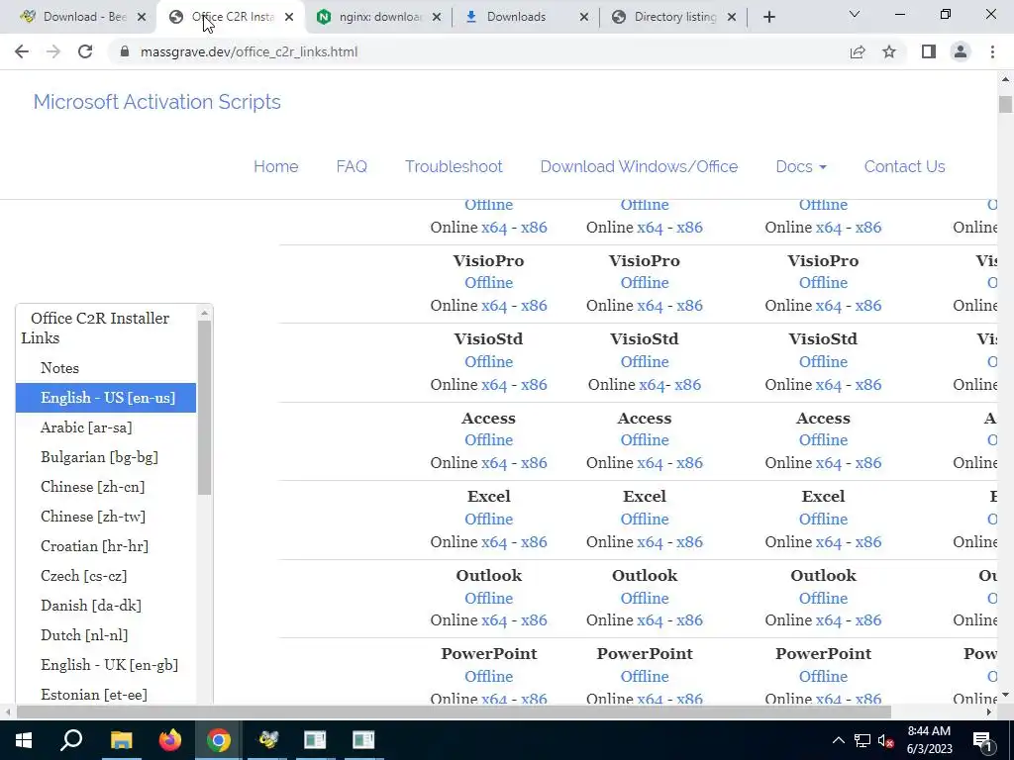Viewport: 1014px width, 760px height.
Task: Open the Troubleshoot page
Action: click(454, 166)
